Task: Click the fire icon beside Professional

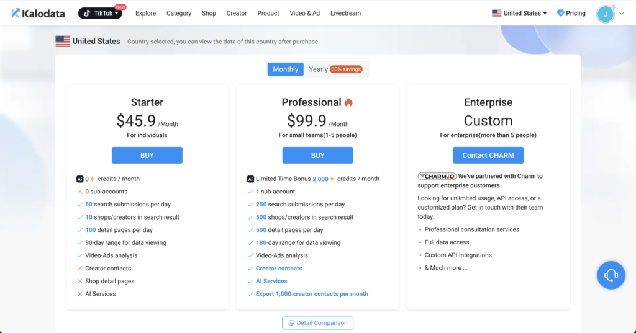Action: point(348,102)
